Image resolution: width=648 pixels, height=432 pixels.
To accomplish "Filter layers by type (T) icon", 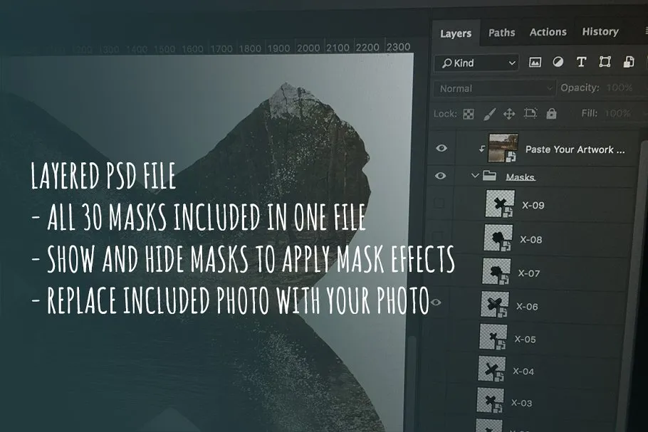I will (581, 63).
